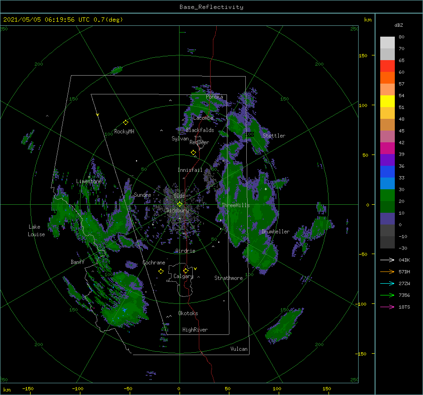Click the yellow diamond marker beside RockyMH
Viewport: 423px width, 395px height.
125,123
